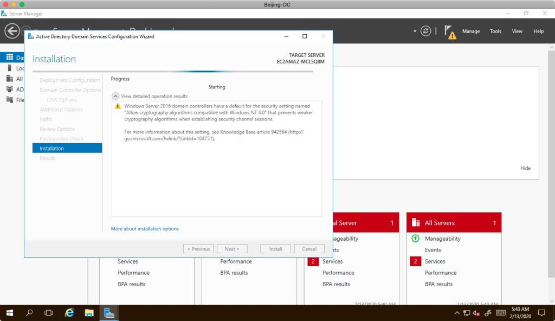The image size is (555, 321).
Task: Open Task View on the taskbar
Action: tap(49, 313)
